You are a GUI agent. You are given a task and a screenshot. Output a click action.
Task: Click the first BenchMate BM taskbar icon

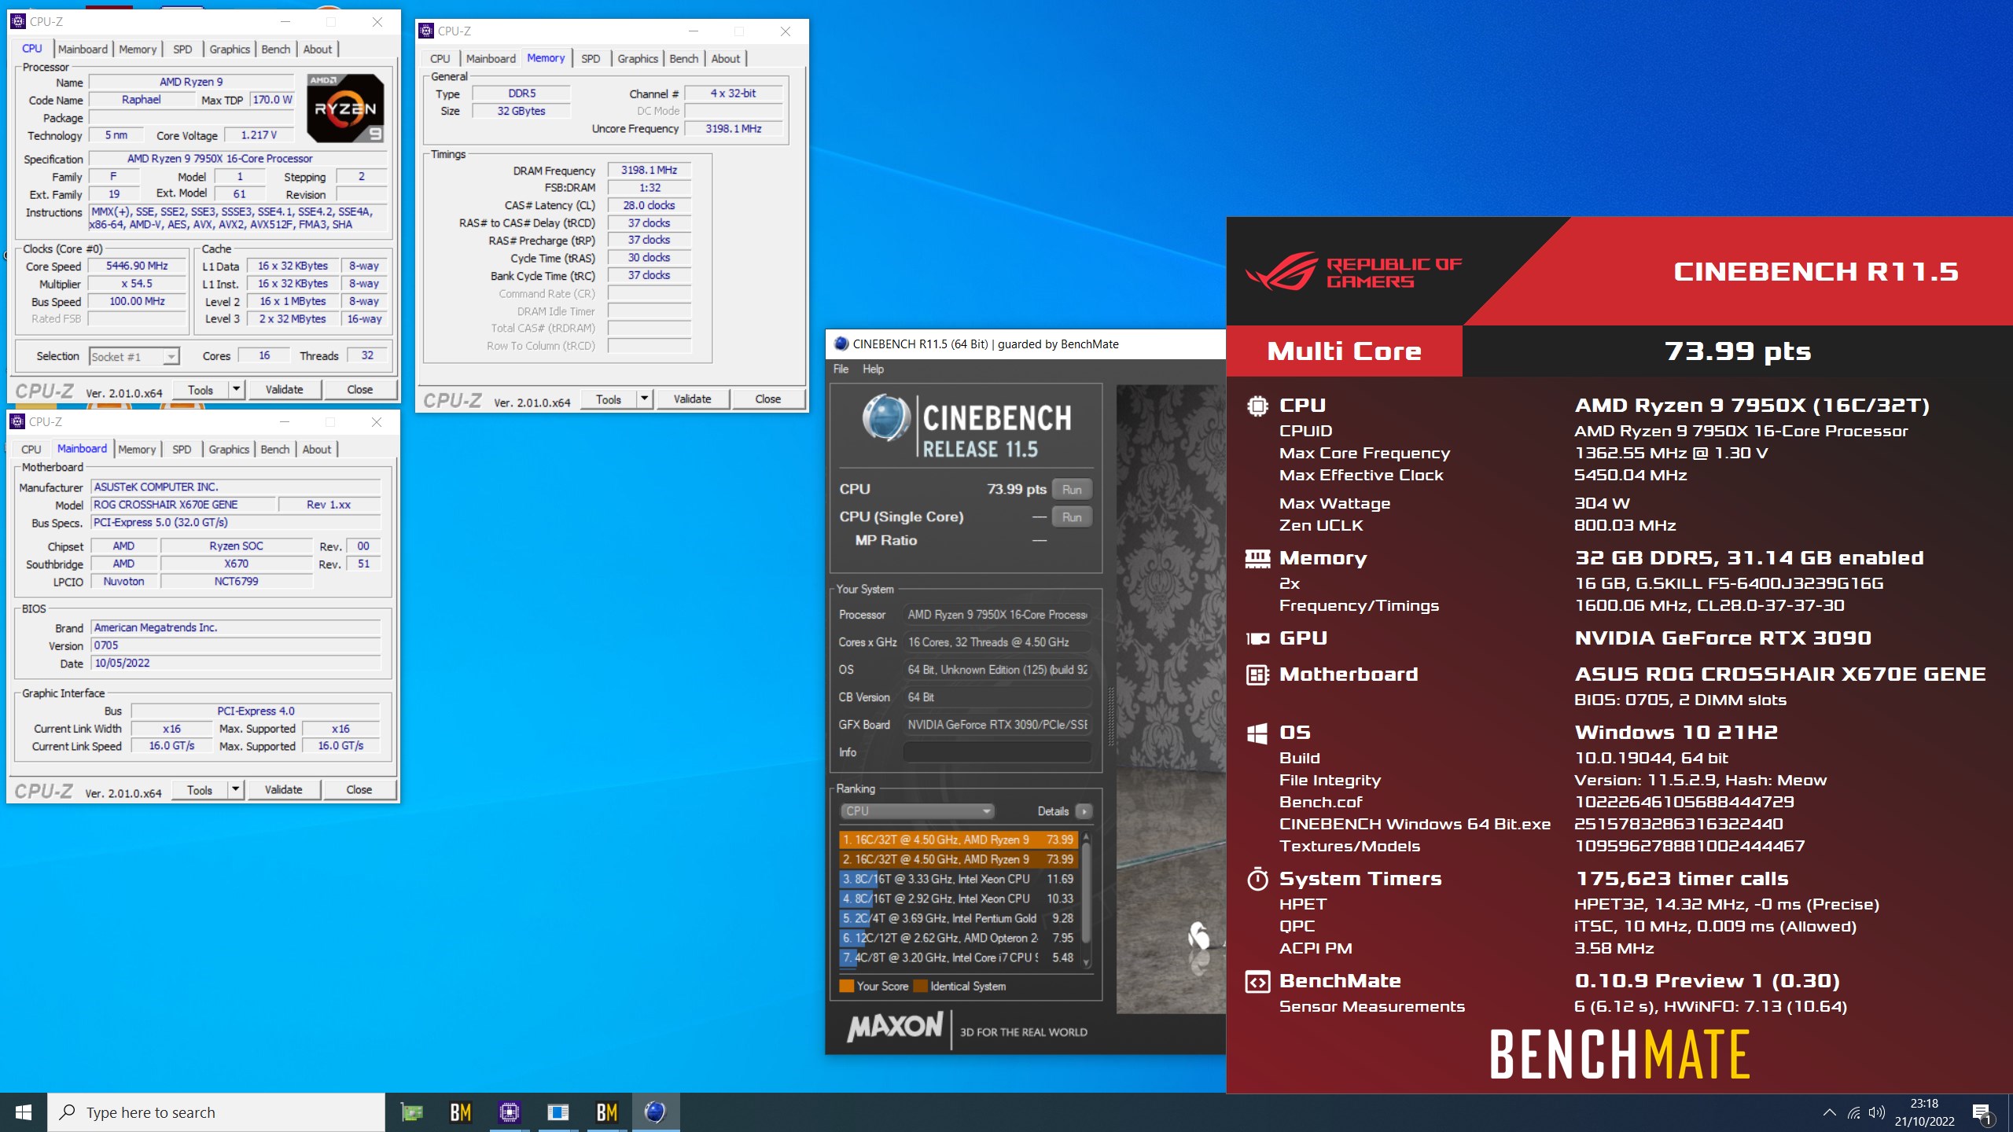click(460, 1112)
